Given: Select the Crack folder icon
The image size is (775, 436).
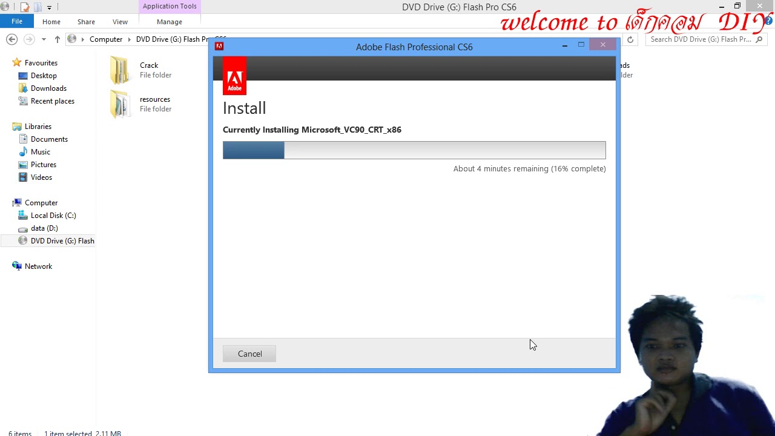Looking at the screenshot, I should [120, 70].
